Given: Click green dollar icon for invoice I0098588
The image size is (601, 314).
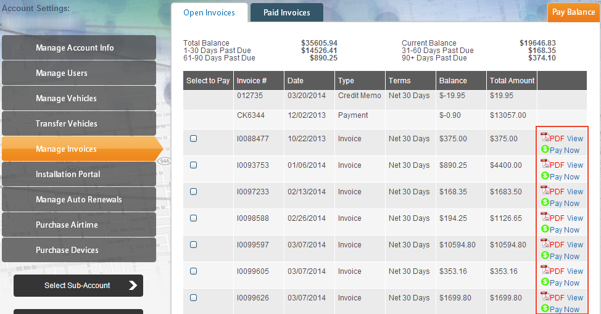Looking at the screenshot, I should click(x=545, y=228).
